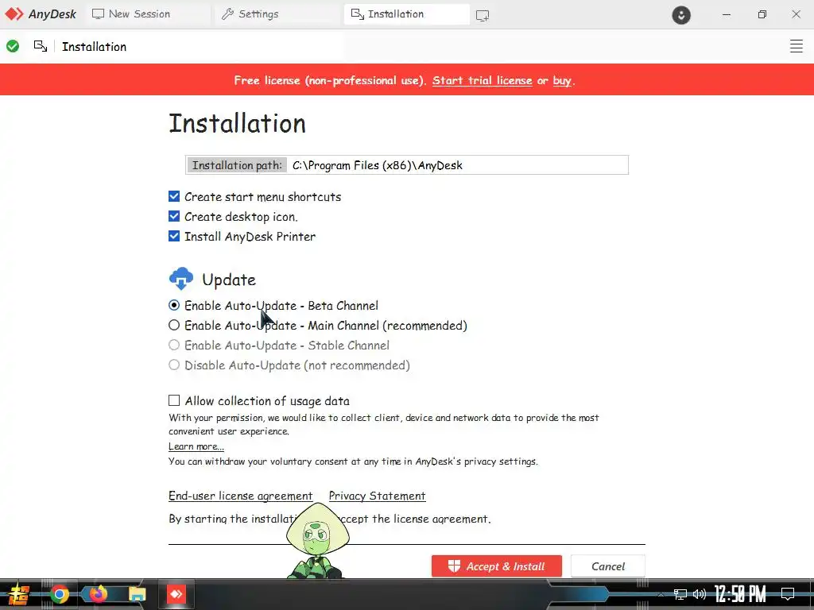Uncheck Create start menu shortcuts
This screenshot has width=814, height=610.
pos(174,196)
